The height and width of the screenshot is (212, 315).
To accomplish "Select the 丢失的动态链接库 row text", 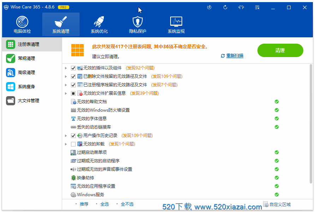I will coord(94,127).
